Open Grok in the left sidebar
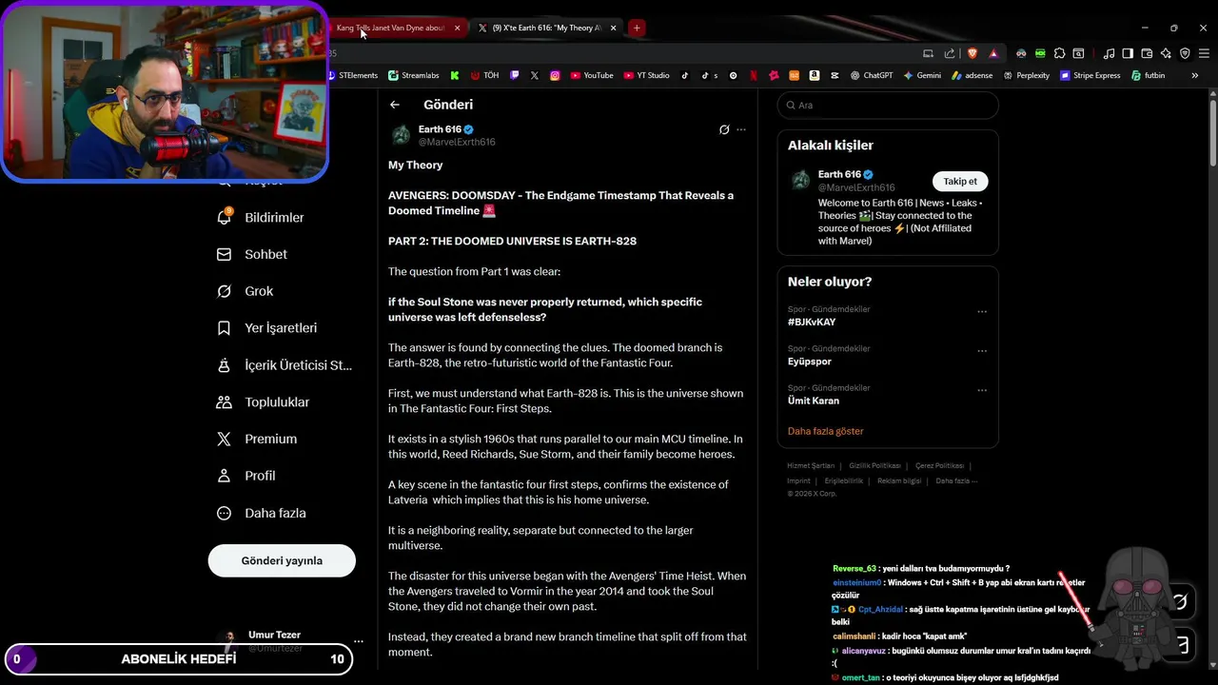Viewport: 1218px width, 685px height. click(246, 291)
